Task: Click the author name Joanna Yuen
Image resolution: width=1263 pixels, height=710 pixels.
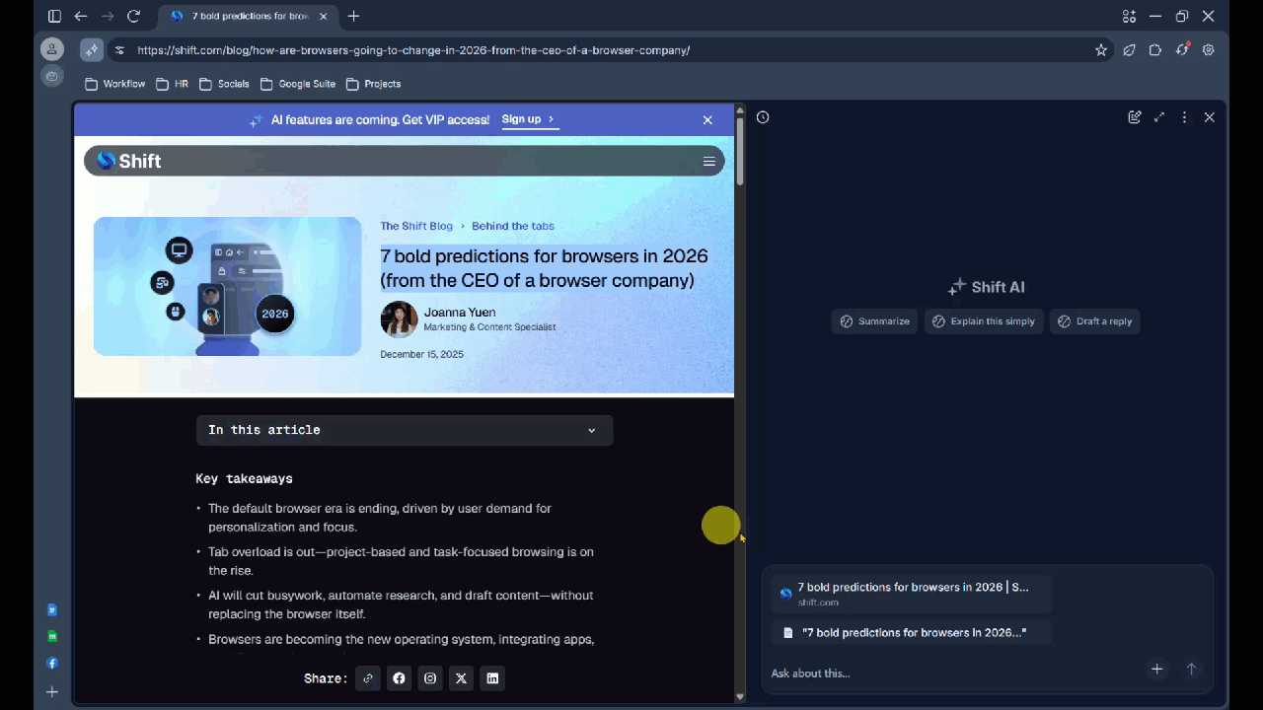Action: [x=460, y=313]
